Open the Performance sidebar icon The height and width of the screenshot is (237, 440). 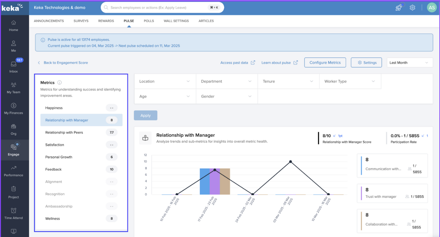(13, 168)
